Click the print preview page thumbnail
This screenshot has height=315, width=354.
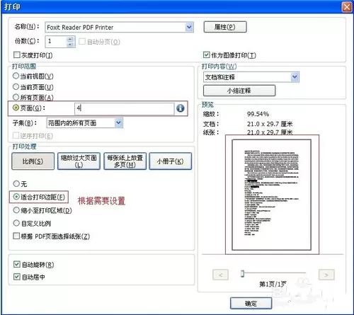272,195
